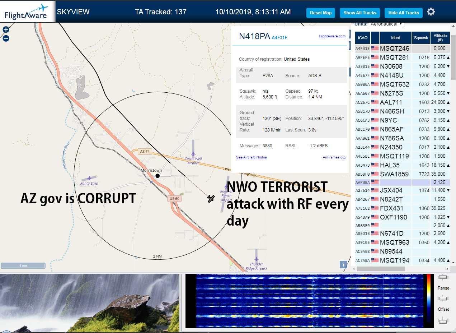The image size is (456, 333).
Task: Select the N466SH aircraft row
Action: [x=403, y=111]
